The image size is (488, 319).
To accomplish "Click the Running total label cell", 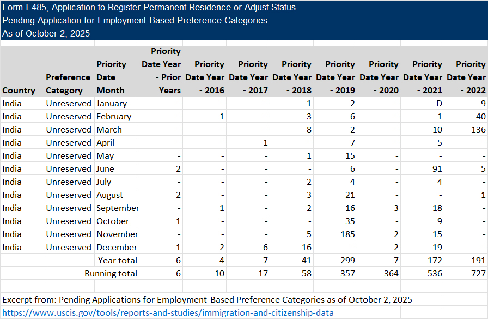I will (x=111, y=274).
